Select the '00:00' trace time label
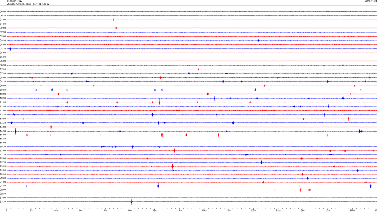377x212 pixels. point(3,11)
